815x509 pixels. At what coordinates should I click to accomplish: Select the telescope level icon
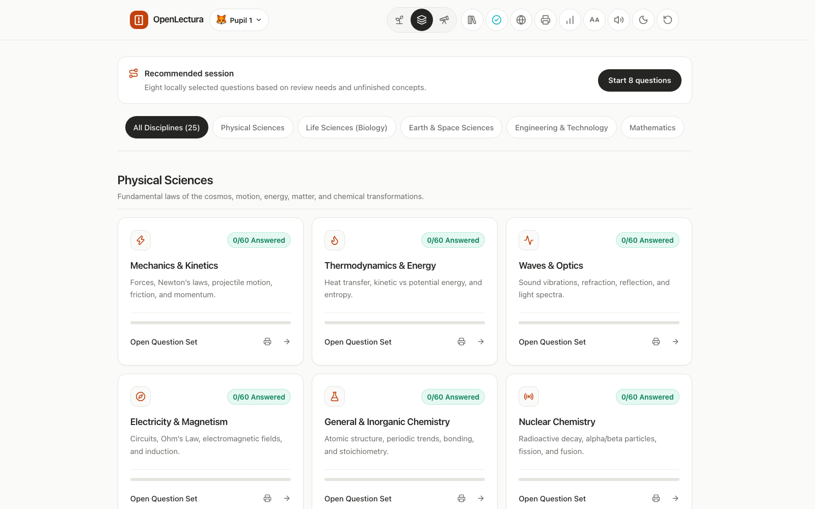(x=444, y=20)
